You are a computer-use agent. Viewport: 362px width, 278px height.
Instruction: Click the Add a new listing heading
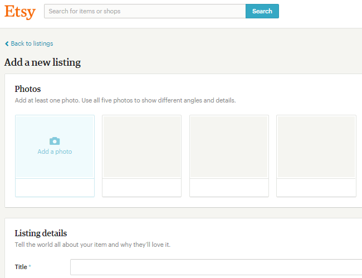tap(42, 62)
